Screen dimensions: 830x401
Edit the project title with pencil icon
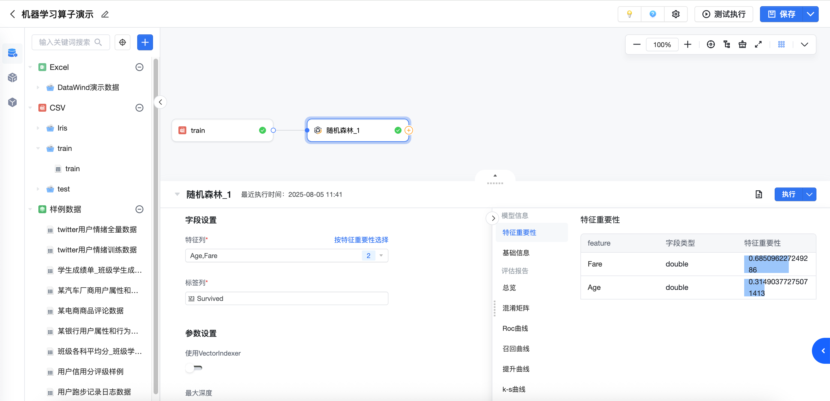click(105, 14)
